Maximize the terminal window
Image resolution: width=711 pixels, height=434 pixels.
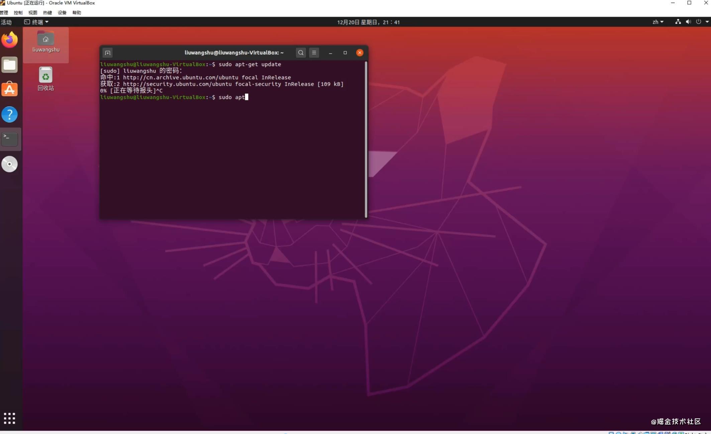pos(345,53)
